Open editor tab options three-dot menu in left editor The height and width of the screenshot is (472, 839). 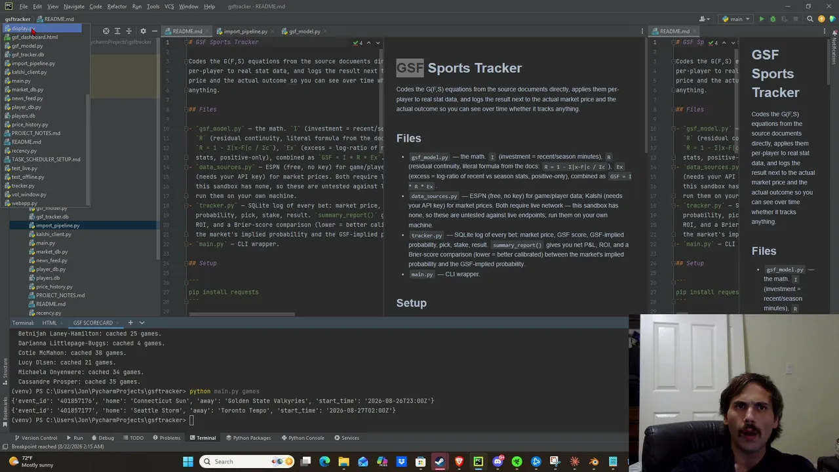pyautogui.click(x=642, y=31)
